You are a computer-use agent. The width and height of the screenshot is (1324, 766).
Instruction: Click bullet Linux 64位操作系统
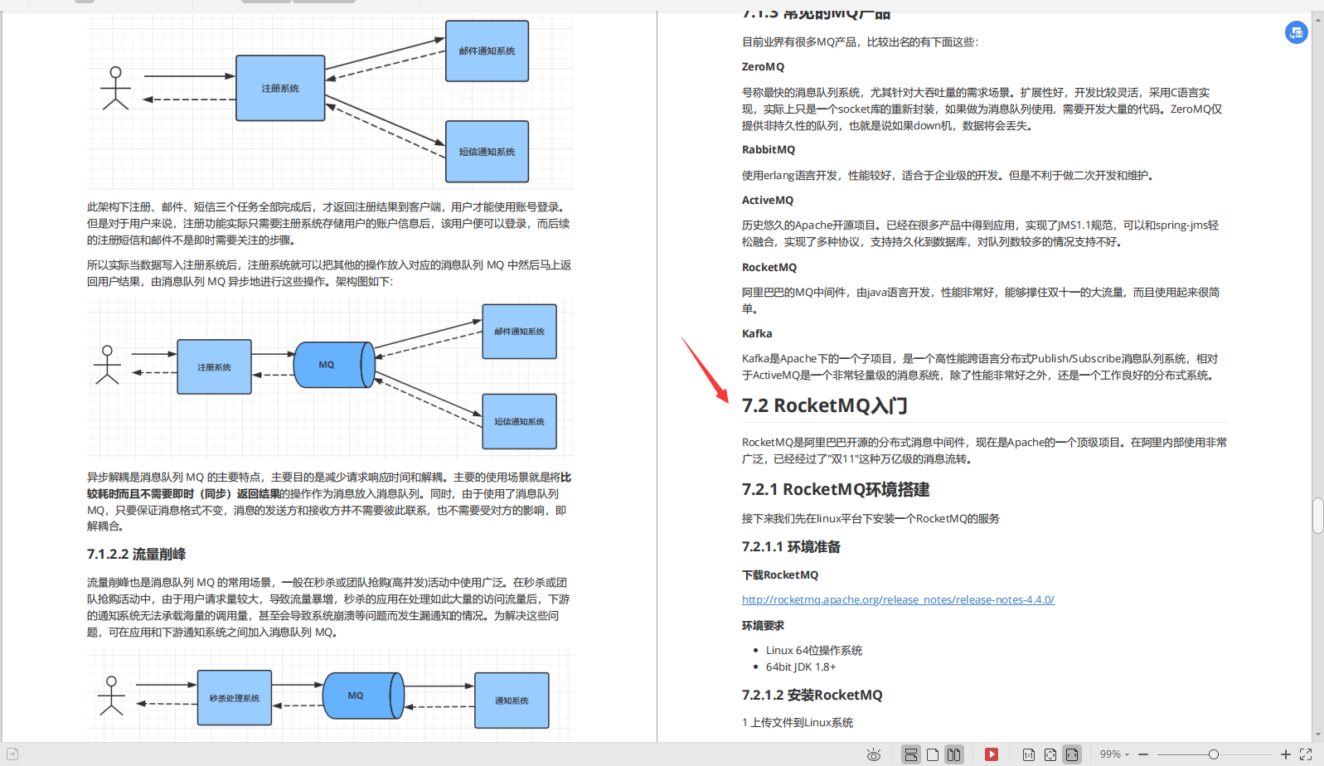pos(814,650)
